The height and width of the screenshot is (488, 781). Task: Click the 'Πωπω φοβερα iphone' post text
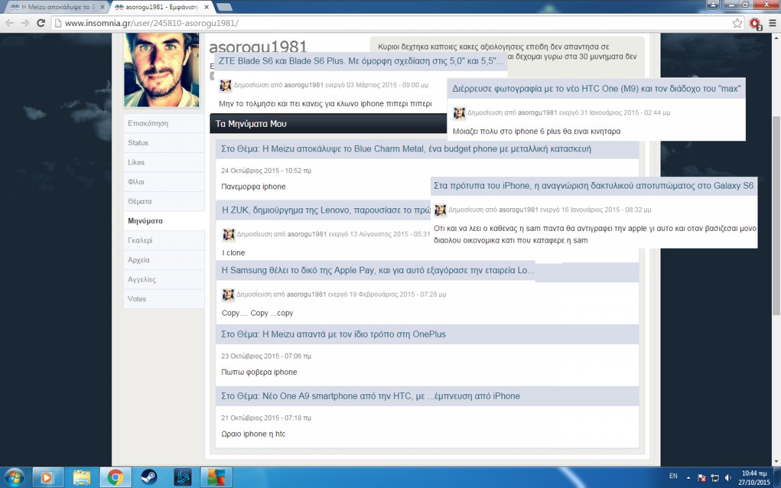pyautogui.click(x=259, y=372)
